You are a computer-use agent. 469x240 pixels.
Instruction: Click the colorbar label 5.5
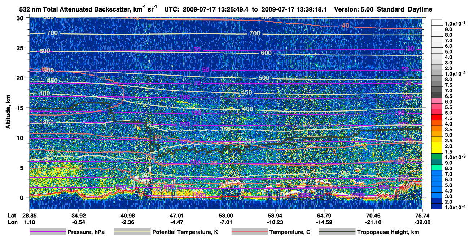point(448,107)
